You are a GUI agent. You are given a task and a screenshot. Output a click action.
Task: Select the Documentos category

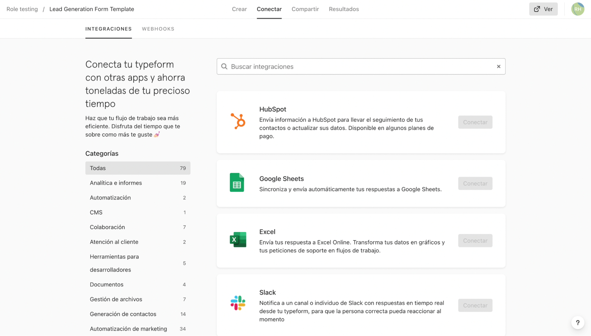(138, 285)
